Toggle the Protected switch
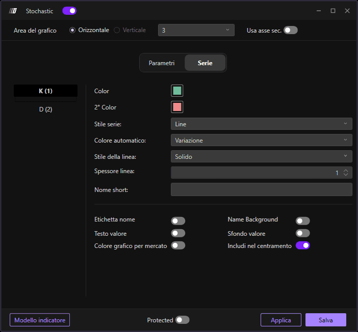The width and height of the screenshot is (358, 332). [183, 320]
